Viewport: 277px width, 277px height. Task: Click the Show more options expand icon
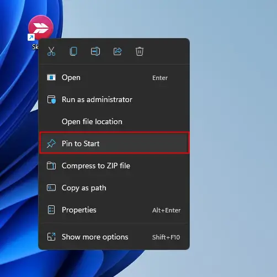click(x=51, y=237)
